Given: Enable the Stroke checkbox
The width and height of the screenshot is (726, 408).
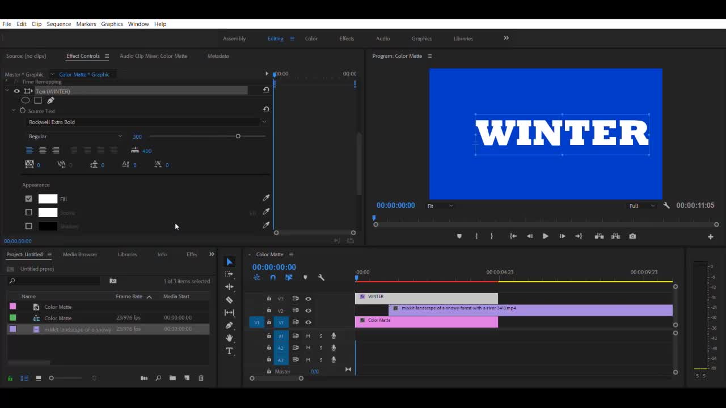Looking at the screenshot, I should [29, 212].
